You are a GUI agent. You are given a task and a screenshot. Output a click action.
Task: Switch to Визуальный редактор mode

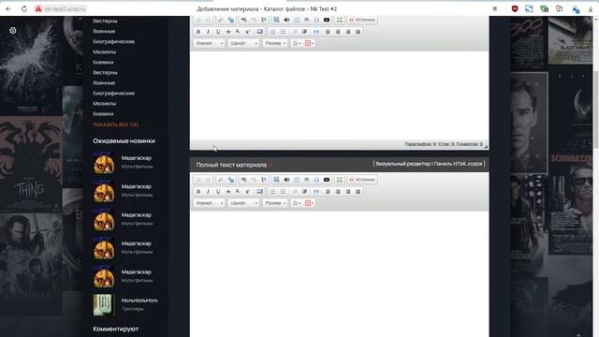pos(403,164)
